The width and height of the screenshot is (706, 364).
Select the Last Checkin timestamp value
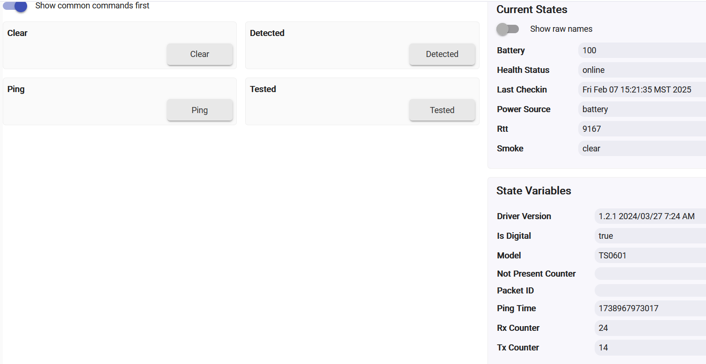(642, 90)
